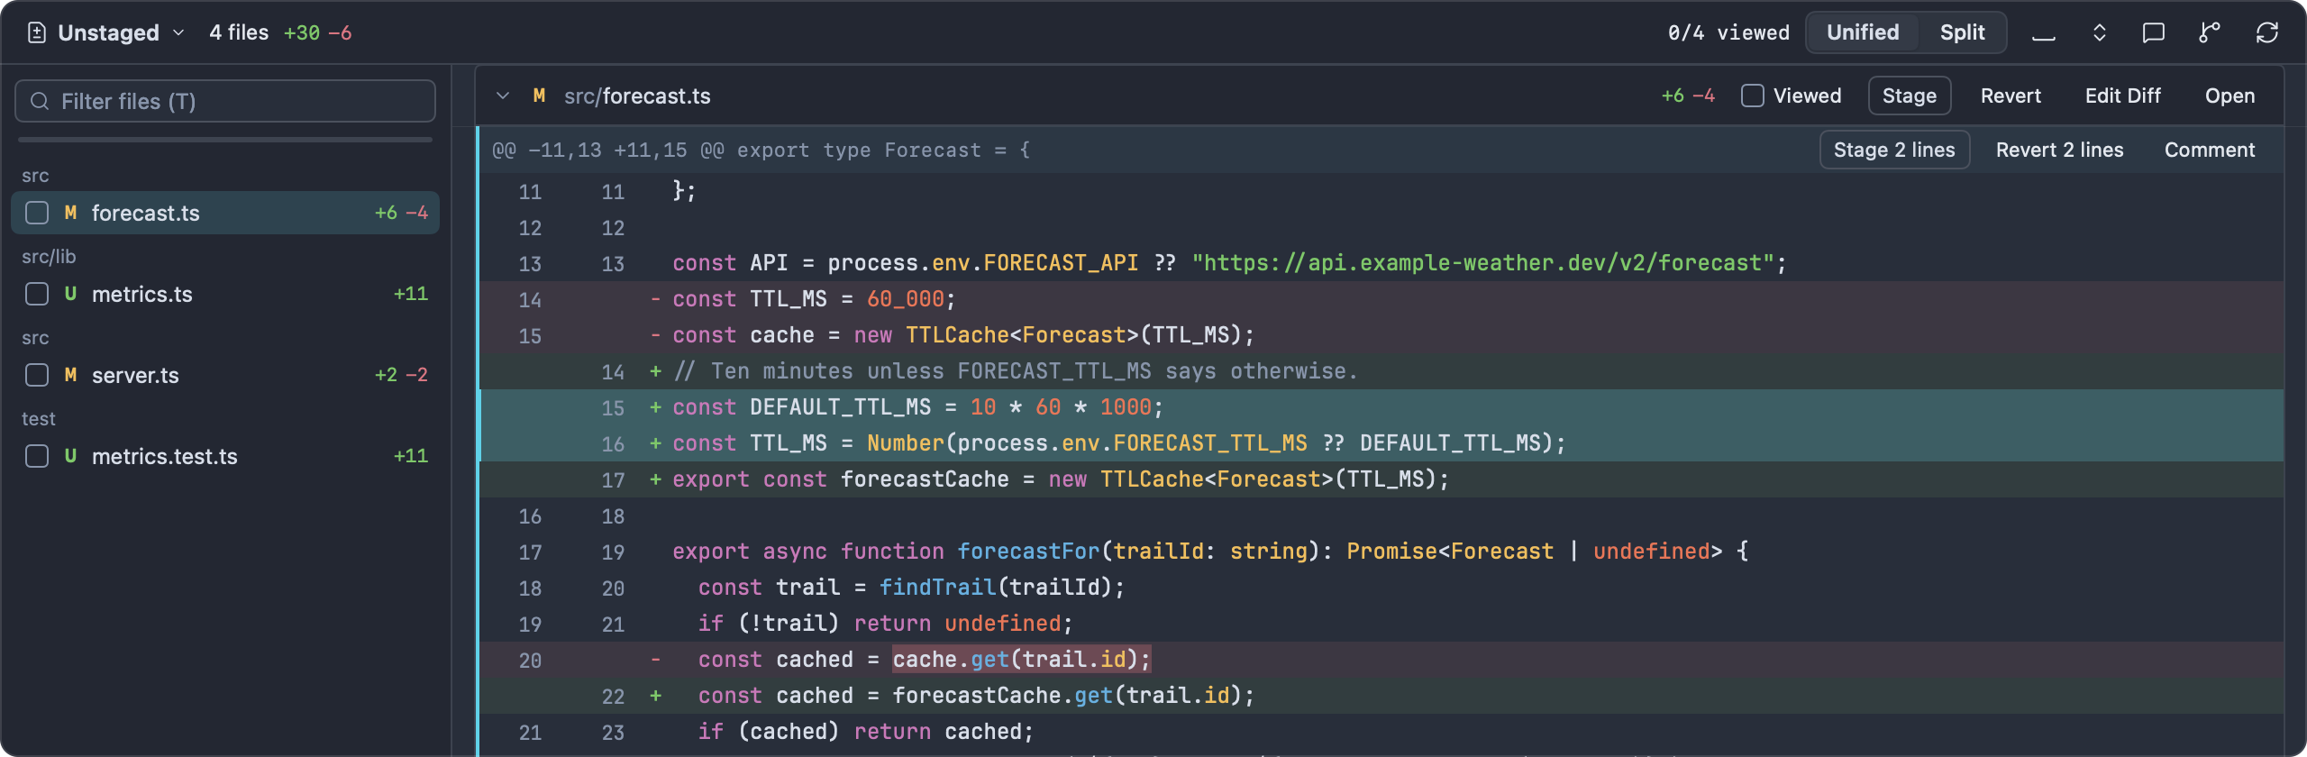Collapse the src/forecast.ts diff section

503,96
